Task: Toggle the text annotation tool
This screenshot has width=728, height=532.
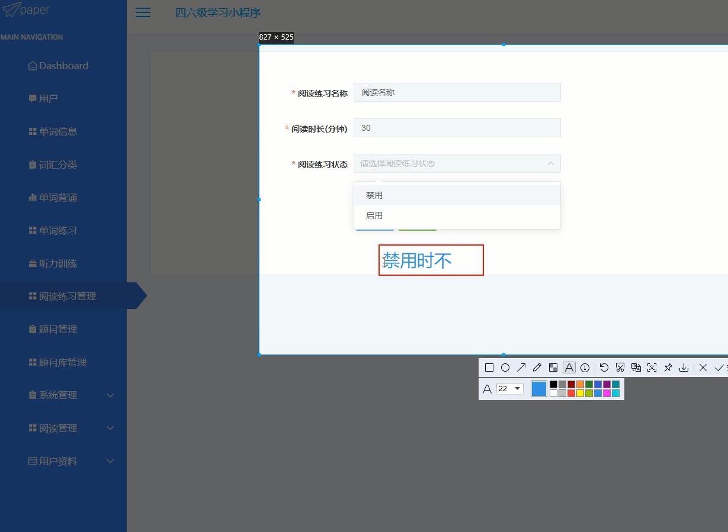Action: tap(569, 367)
